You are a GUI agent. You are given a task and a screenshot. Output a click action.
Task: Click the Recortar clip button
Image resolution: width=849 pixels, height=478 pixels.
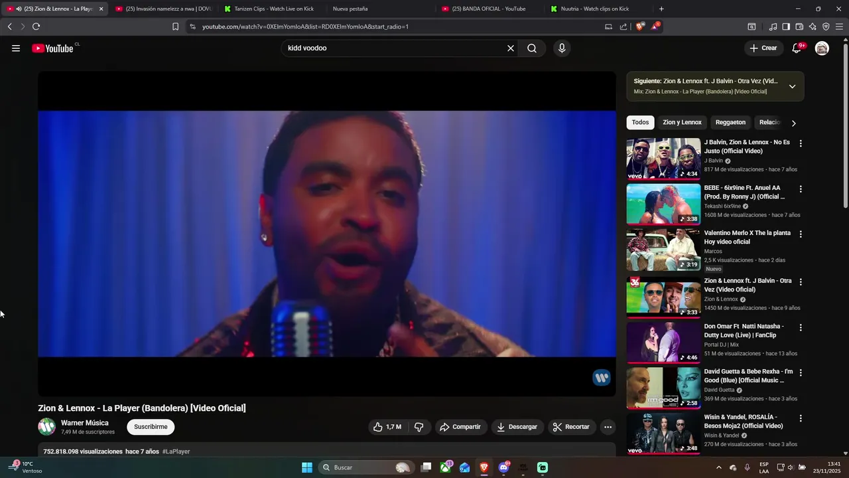(571, 427)
